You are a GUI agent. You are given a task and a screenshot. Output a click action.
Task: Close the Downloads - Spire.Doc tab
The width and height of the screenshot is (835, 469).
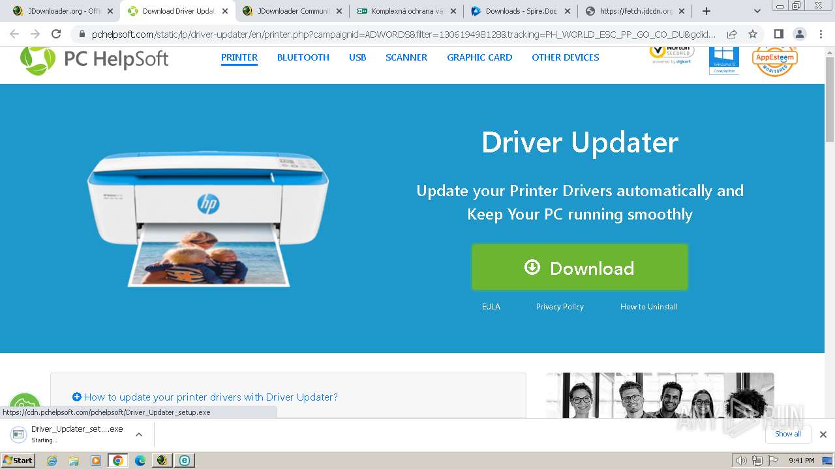tap(567, 11)
